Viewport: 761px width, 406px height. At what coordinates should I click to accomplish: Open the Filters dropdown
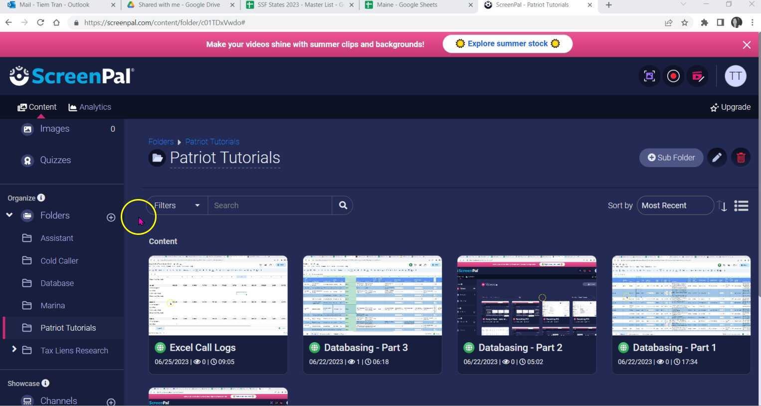coord(177,205)
